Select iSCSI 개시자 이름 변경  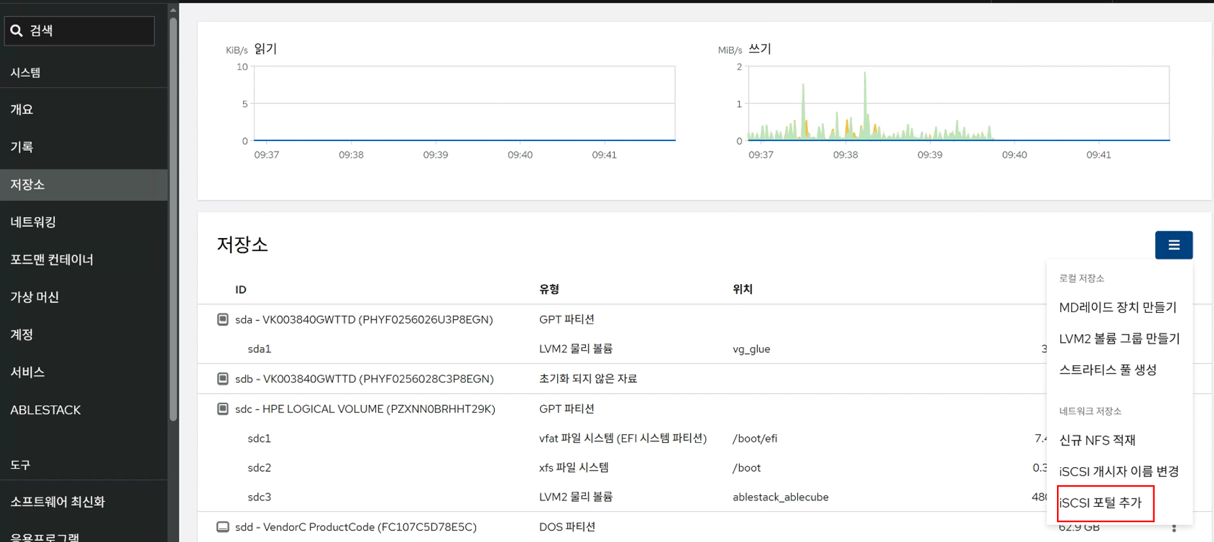tap(1118, 471)
